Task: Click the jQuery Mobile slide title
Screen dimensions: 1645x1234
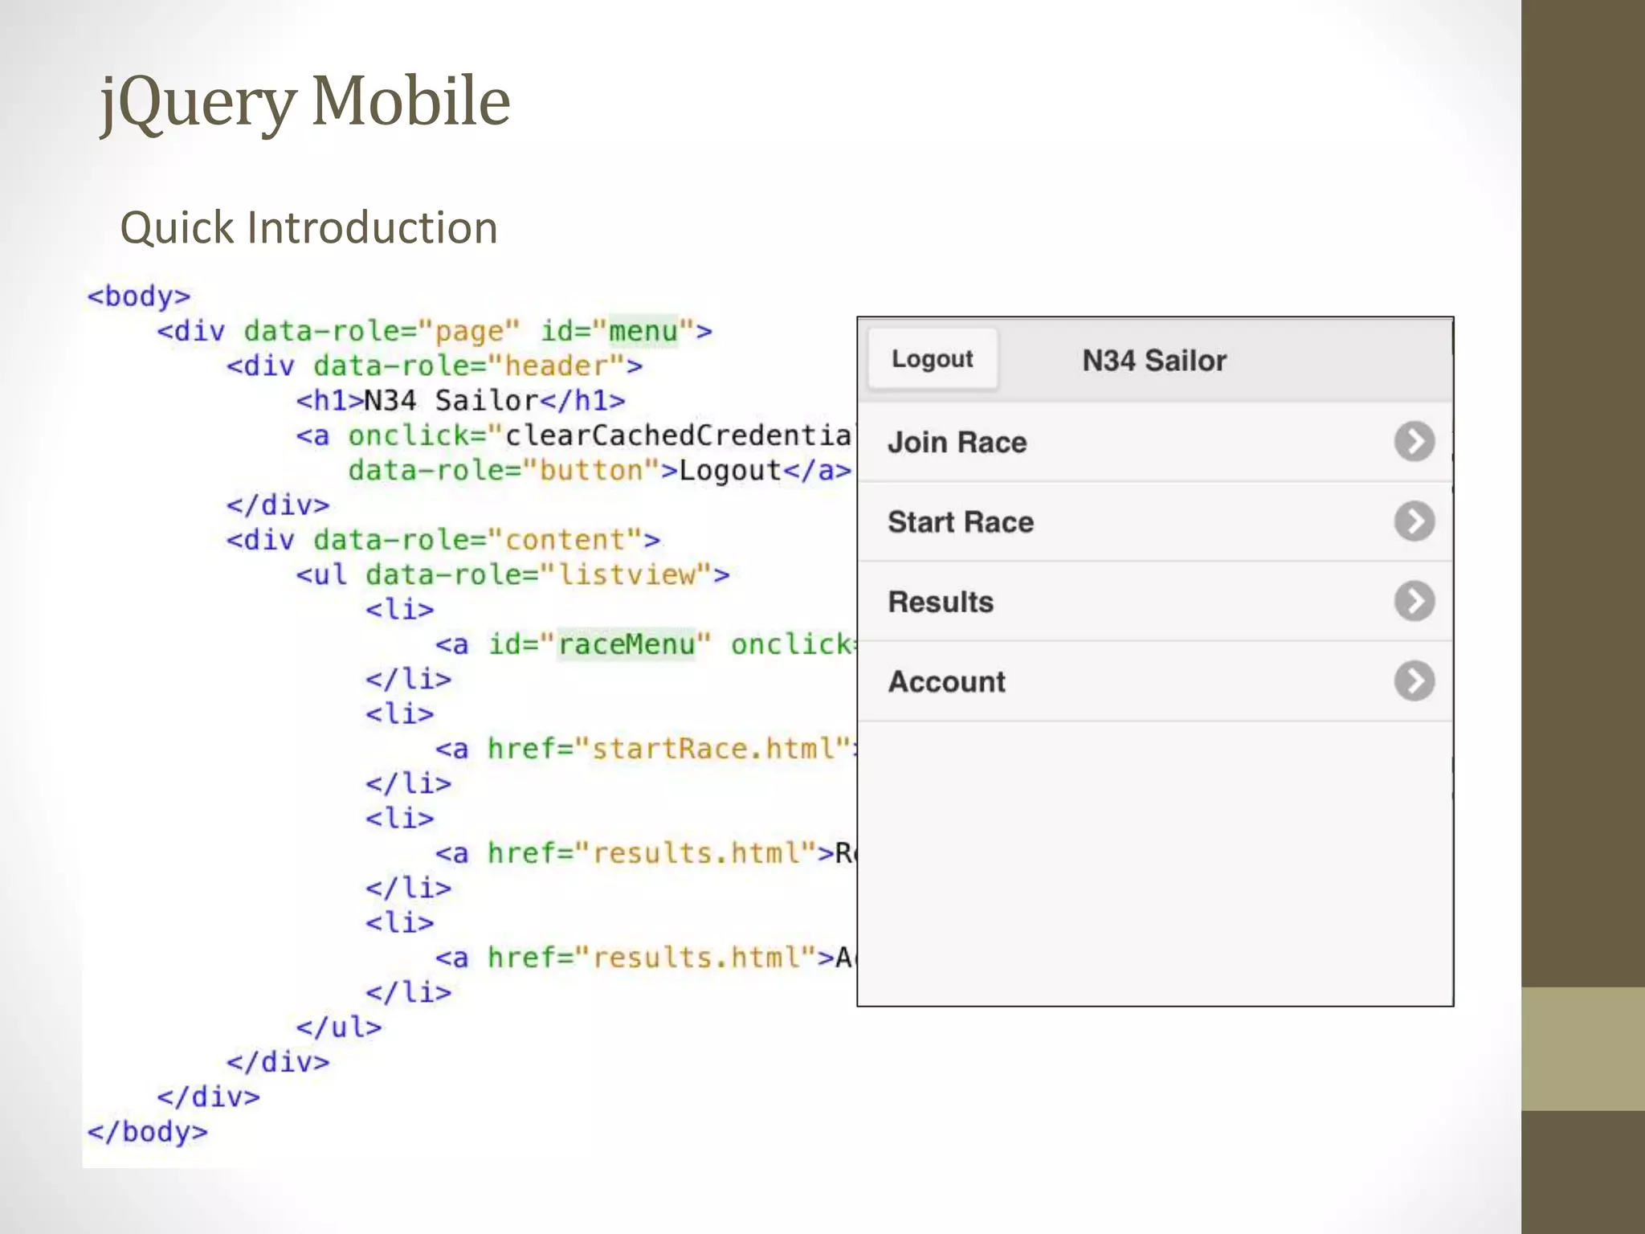Action: point(305,102)
